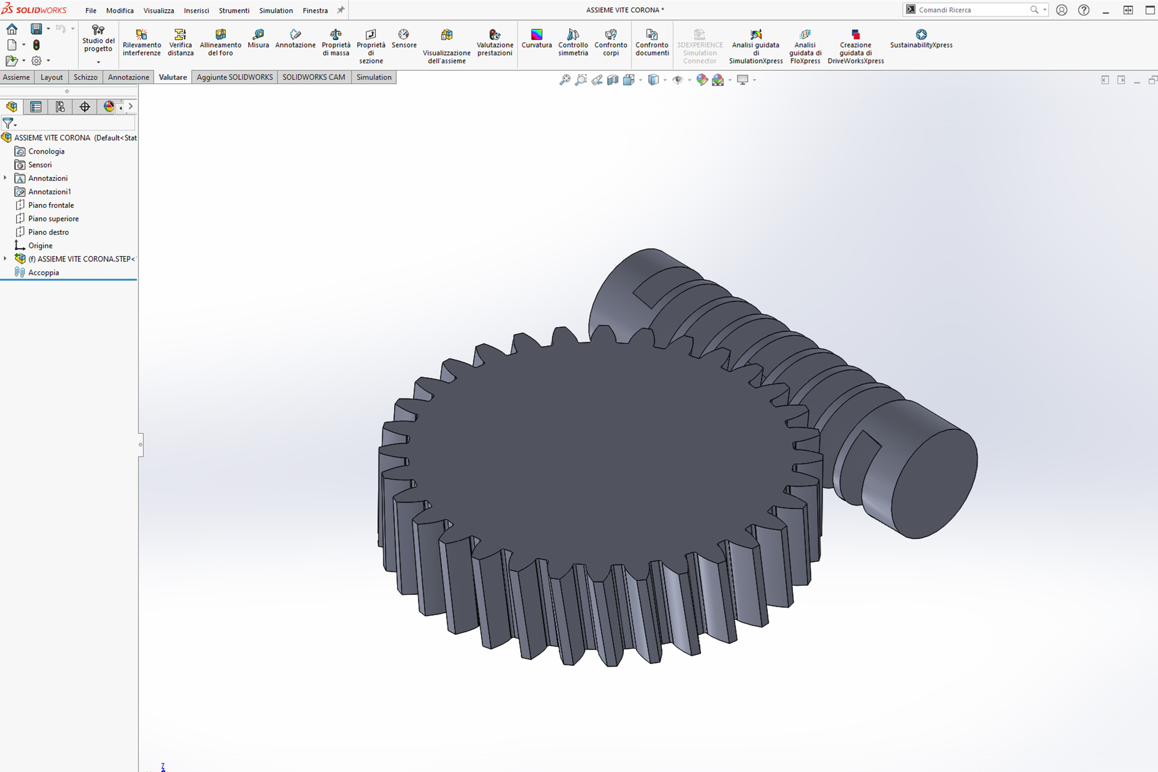Select Piano frontale in the tree

pyautogui.click(x=50, y=205)
